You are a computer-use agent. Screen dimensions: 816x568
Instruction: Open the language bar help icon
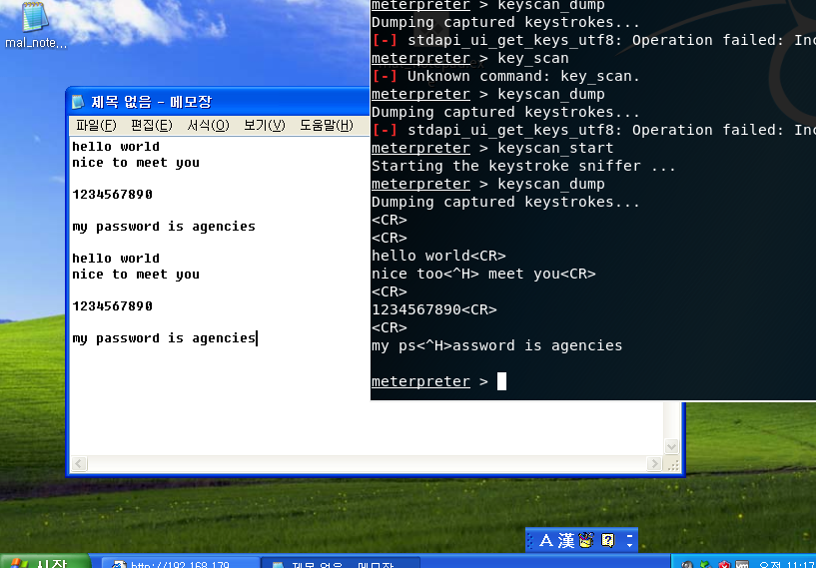point(608,540)
